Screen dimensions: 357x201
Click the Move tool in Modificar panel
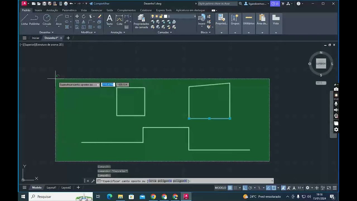pyautogui.click(x=77, y=16)
